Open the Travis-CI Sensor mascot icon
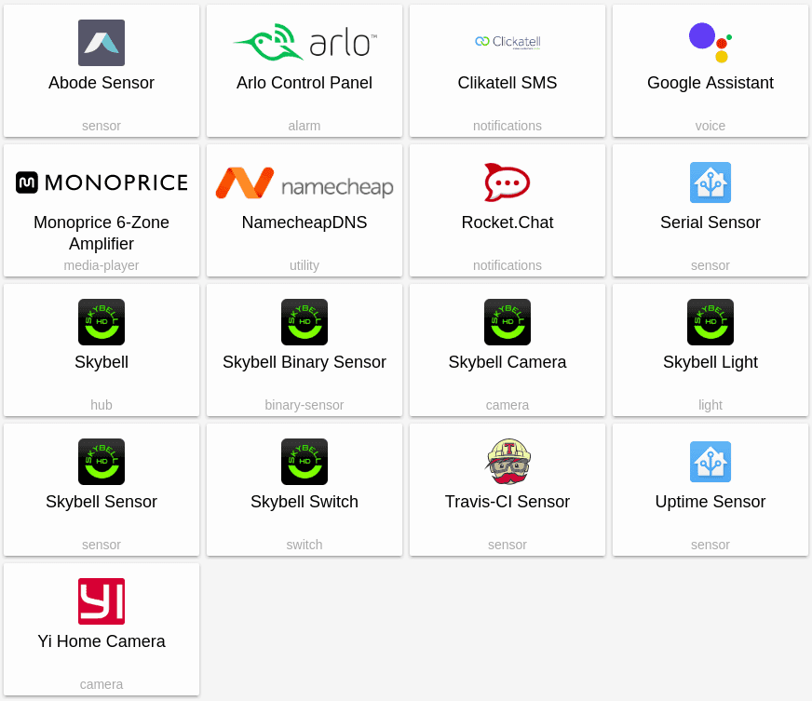This screenshot has width=812, height=701. [x=507, y=462]
